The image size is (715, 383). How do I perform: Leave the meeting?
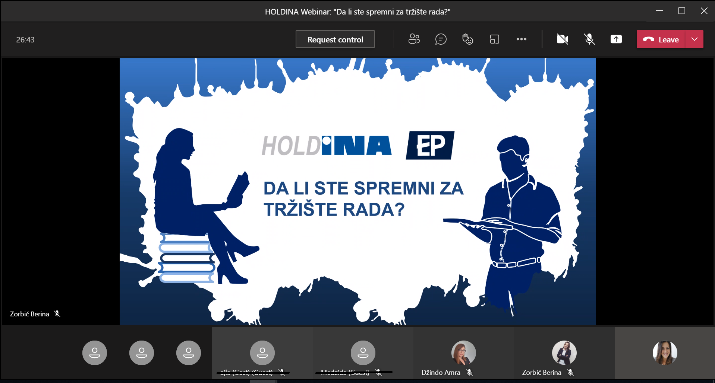[661, 39]
